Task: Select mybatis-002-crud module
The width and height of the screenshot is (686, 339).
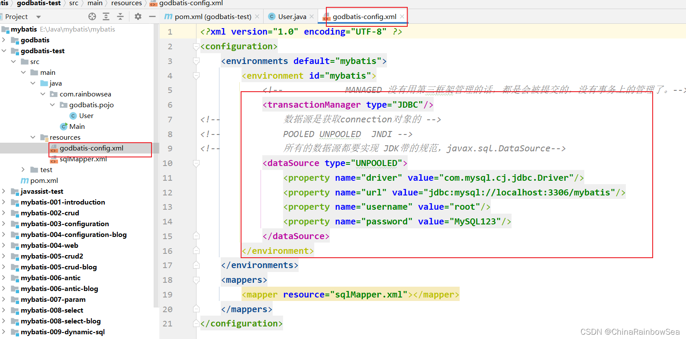Action: (x=50, y=213)
